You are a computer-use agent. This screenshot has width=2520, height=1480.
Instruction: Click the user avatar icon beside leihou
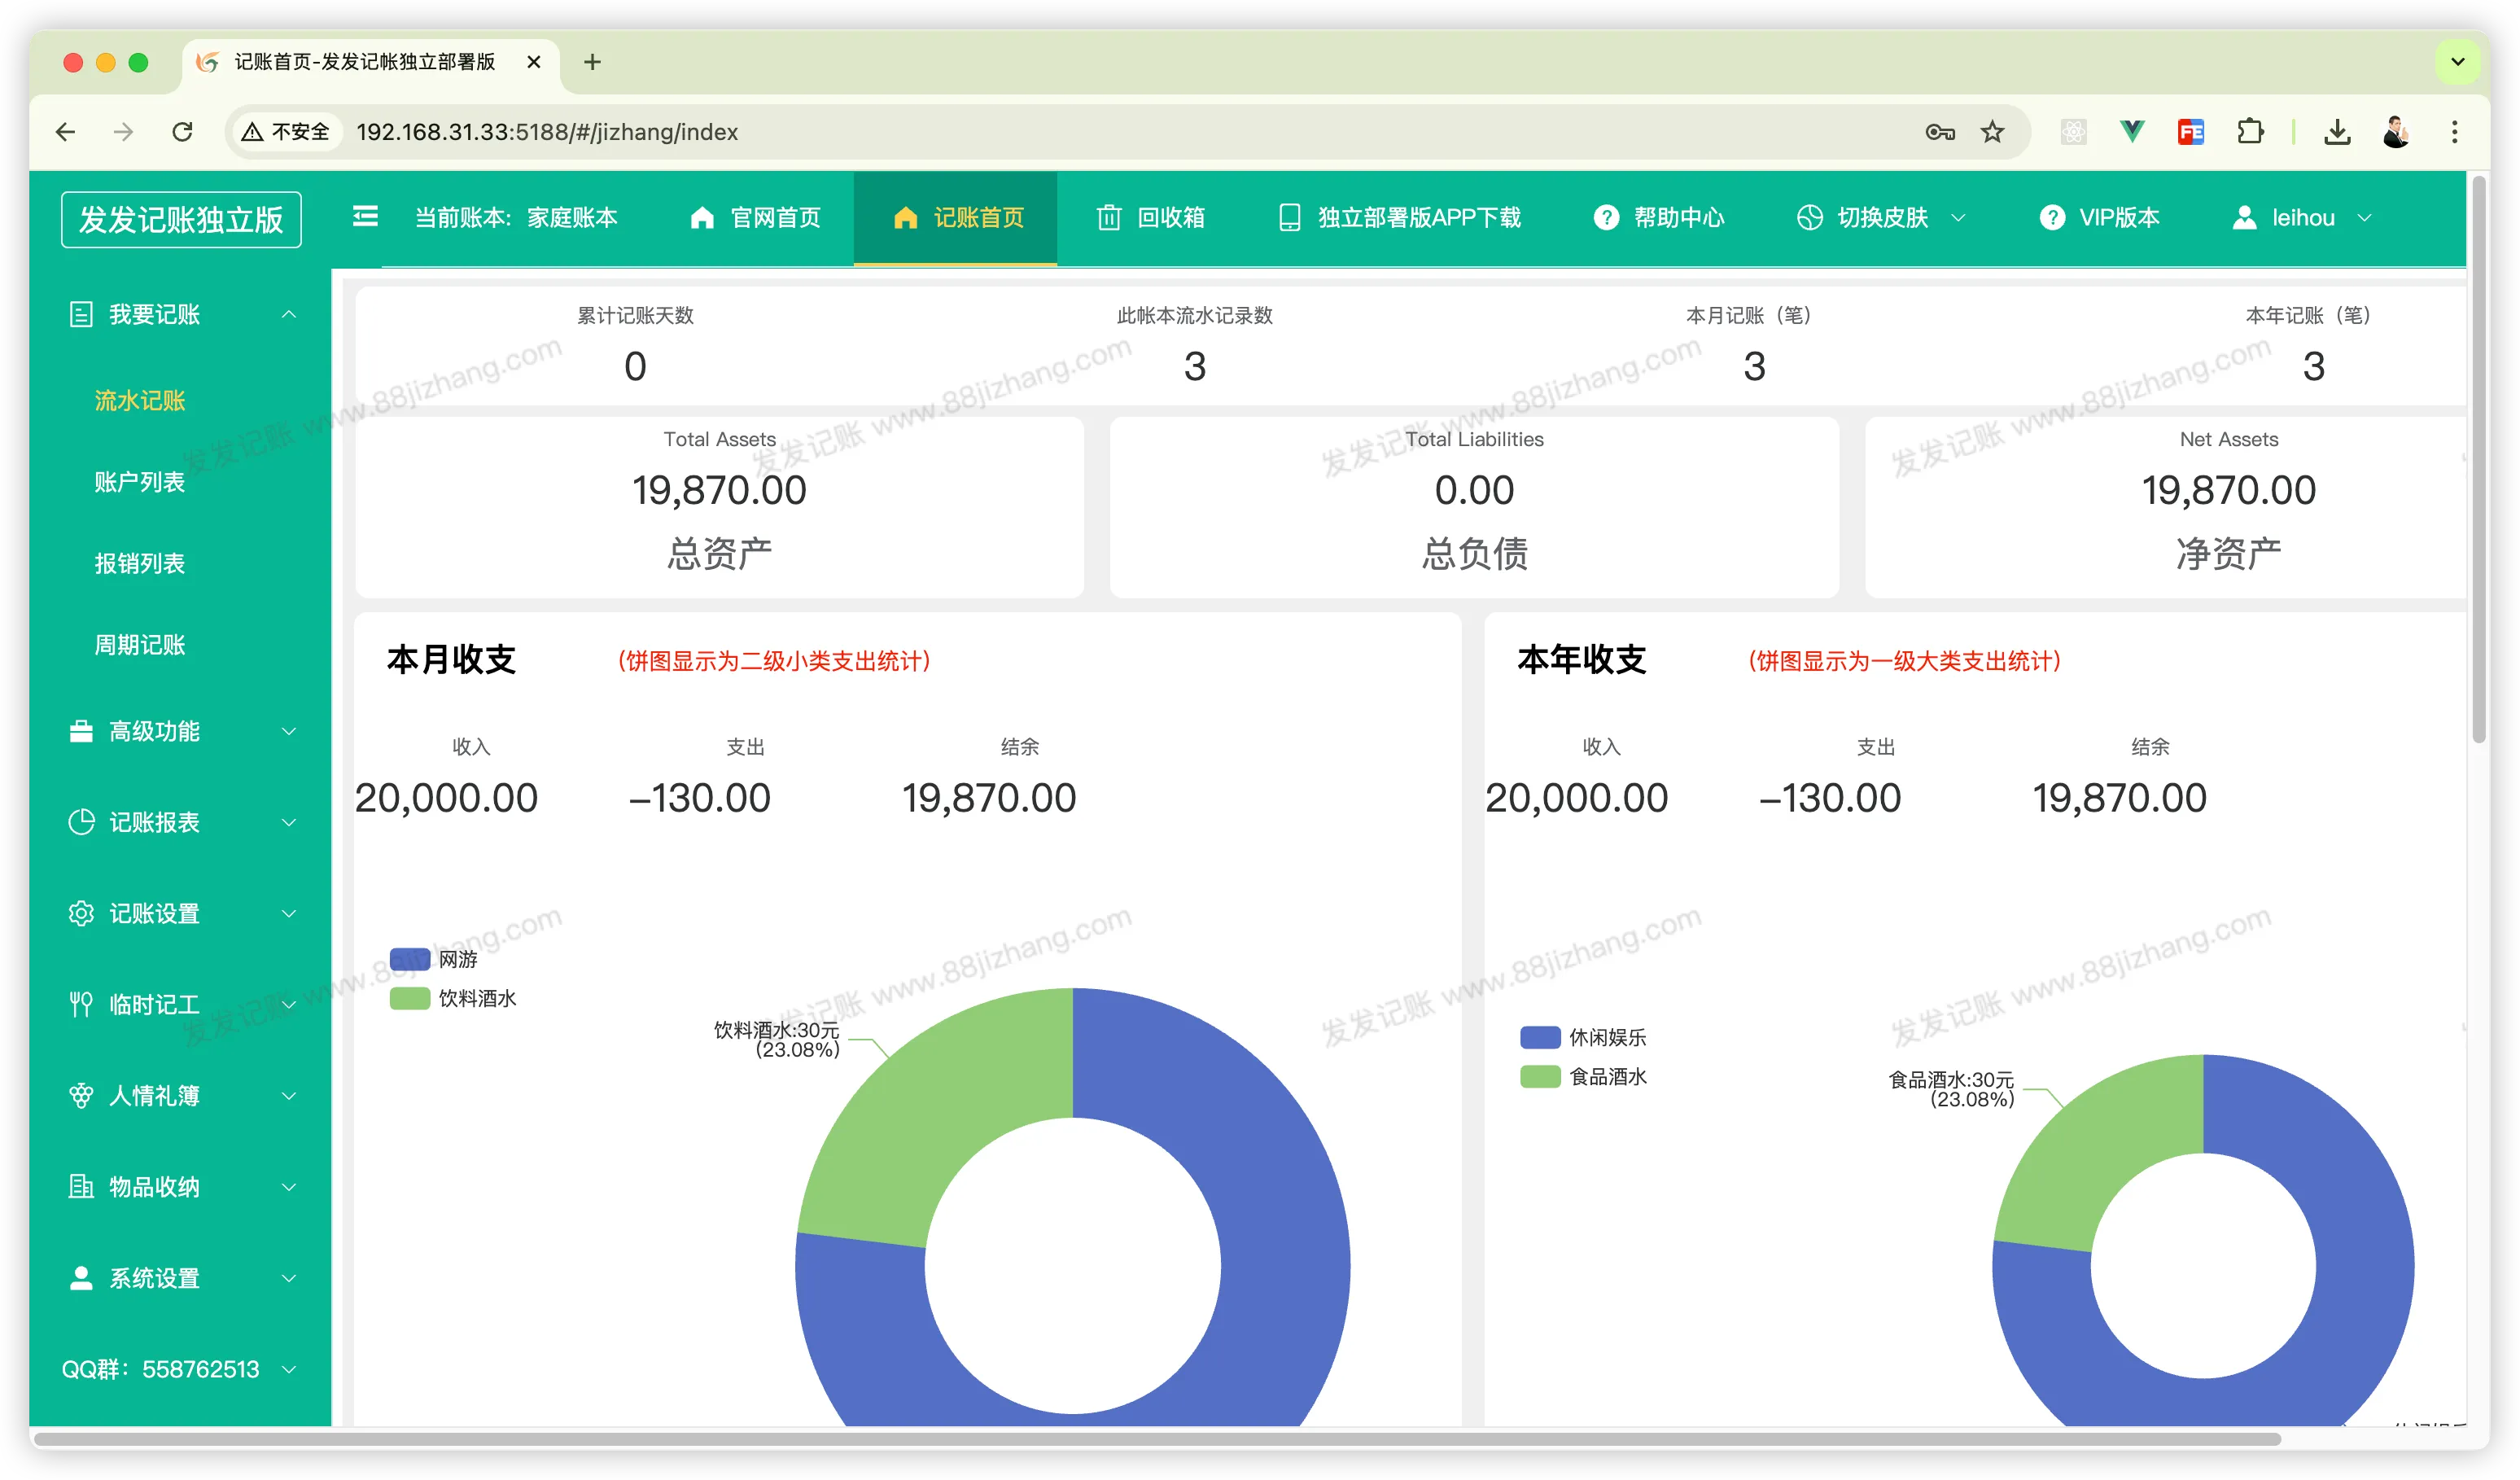click(2245, 218)
